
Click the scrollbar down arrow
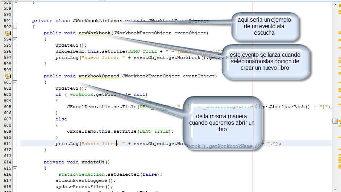(335, 189)
